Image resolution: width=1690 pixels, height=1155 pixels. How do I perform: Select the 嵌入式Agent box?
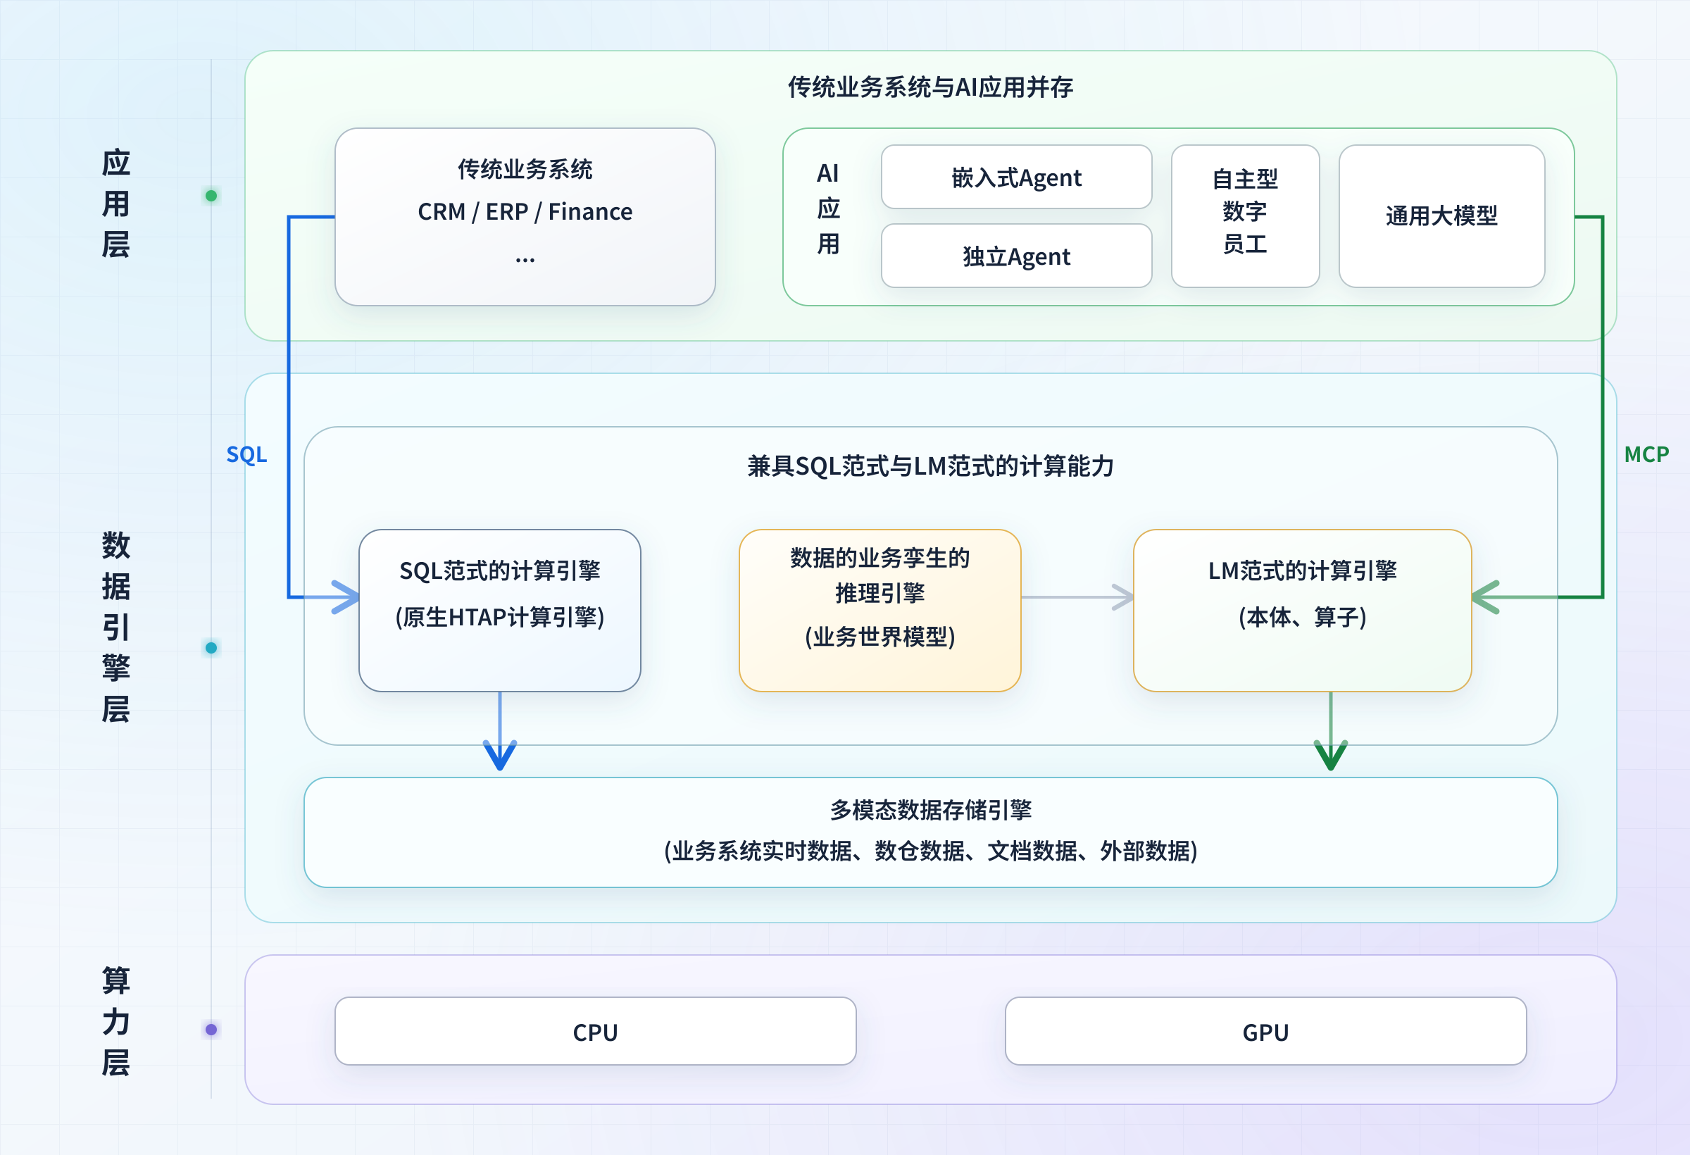tap(1016, 177)
